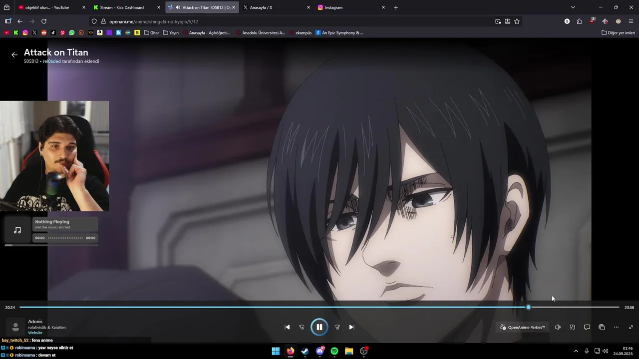
Task: Toggle the skip intro player icon
Action: [x=573, y=327]
